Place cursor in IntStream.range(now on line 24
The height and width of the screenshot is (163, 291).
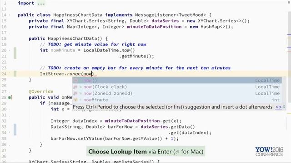pos(67,74)
